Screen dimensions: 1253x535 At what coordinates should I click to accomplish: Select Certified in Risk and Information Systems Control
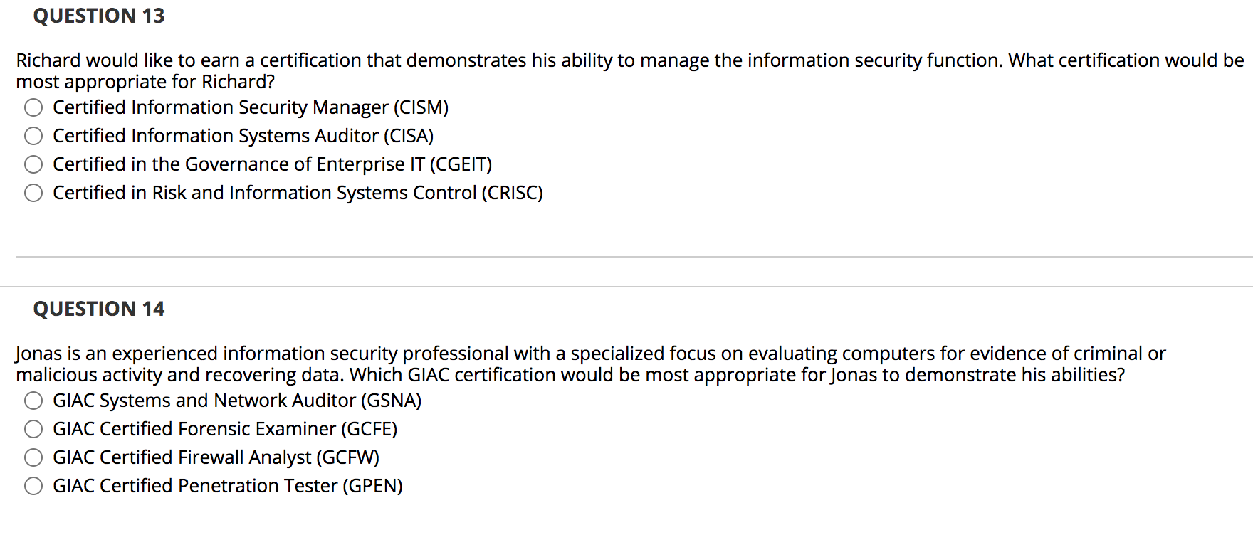(x=33, y=193)
